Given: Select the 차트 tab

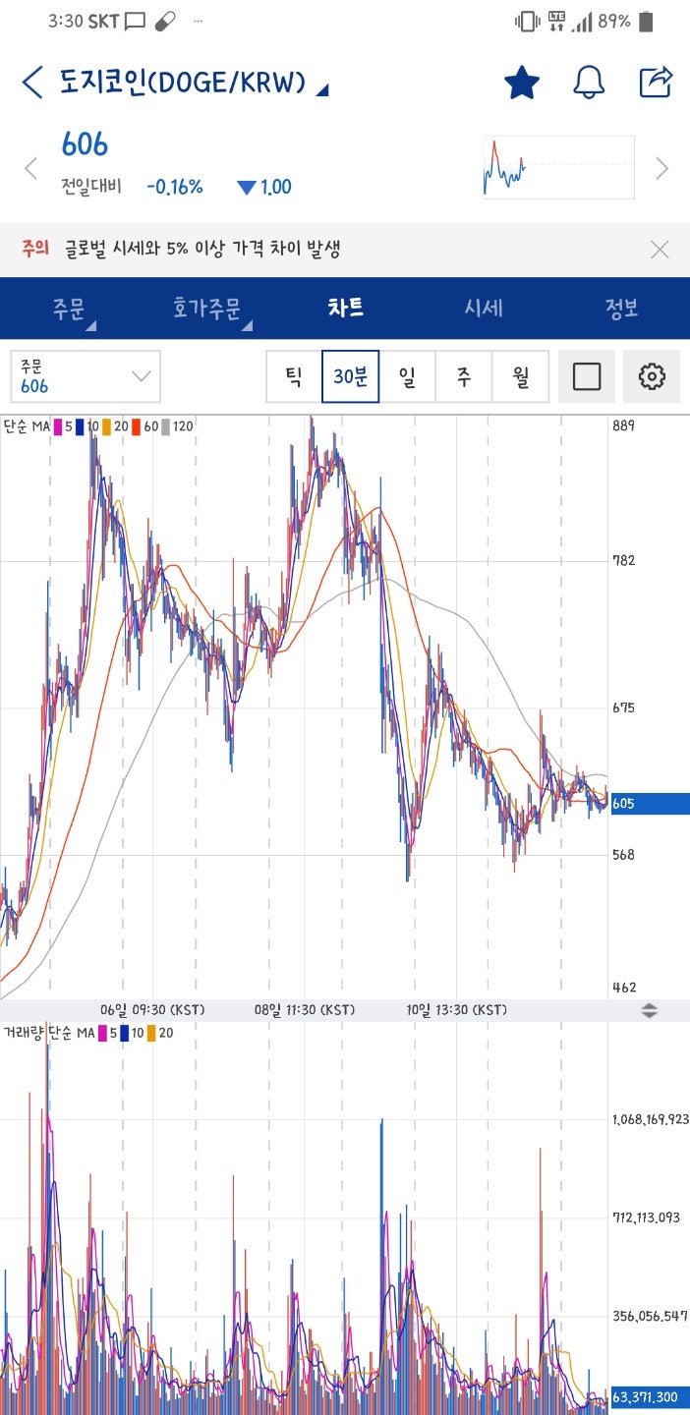Looking at the screenshot, I should click(x=346, y=308).
